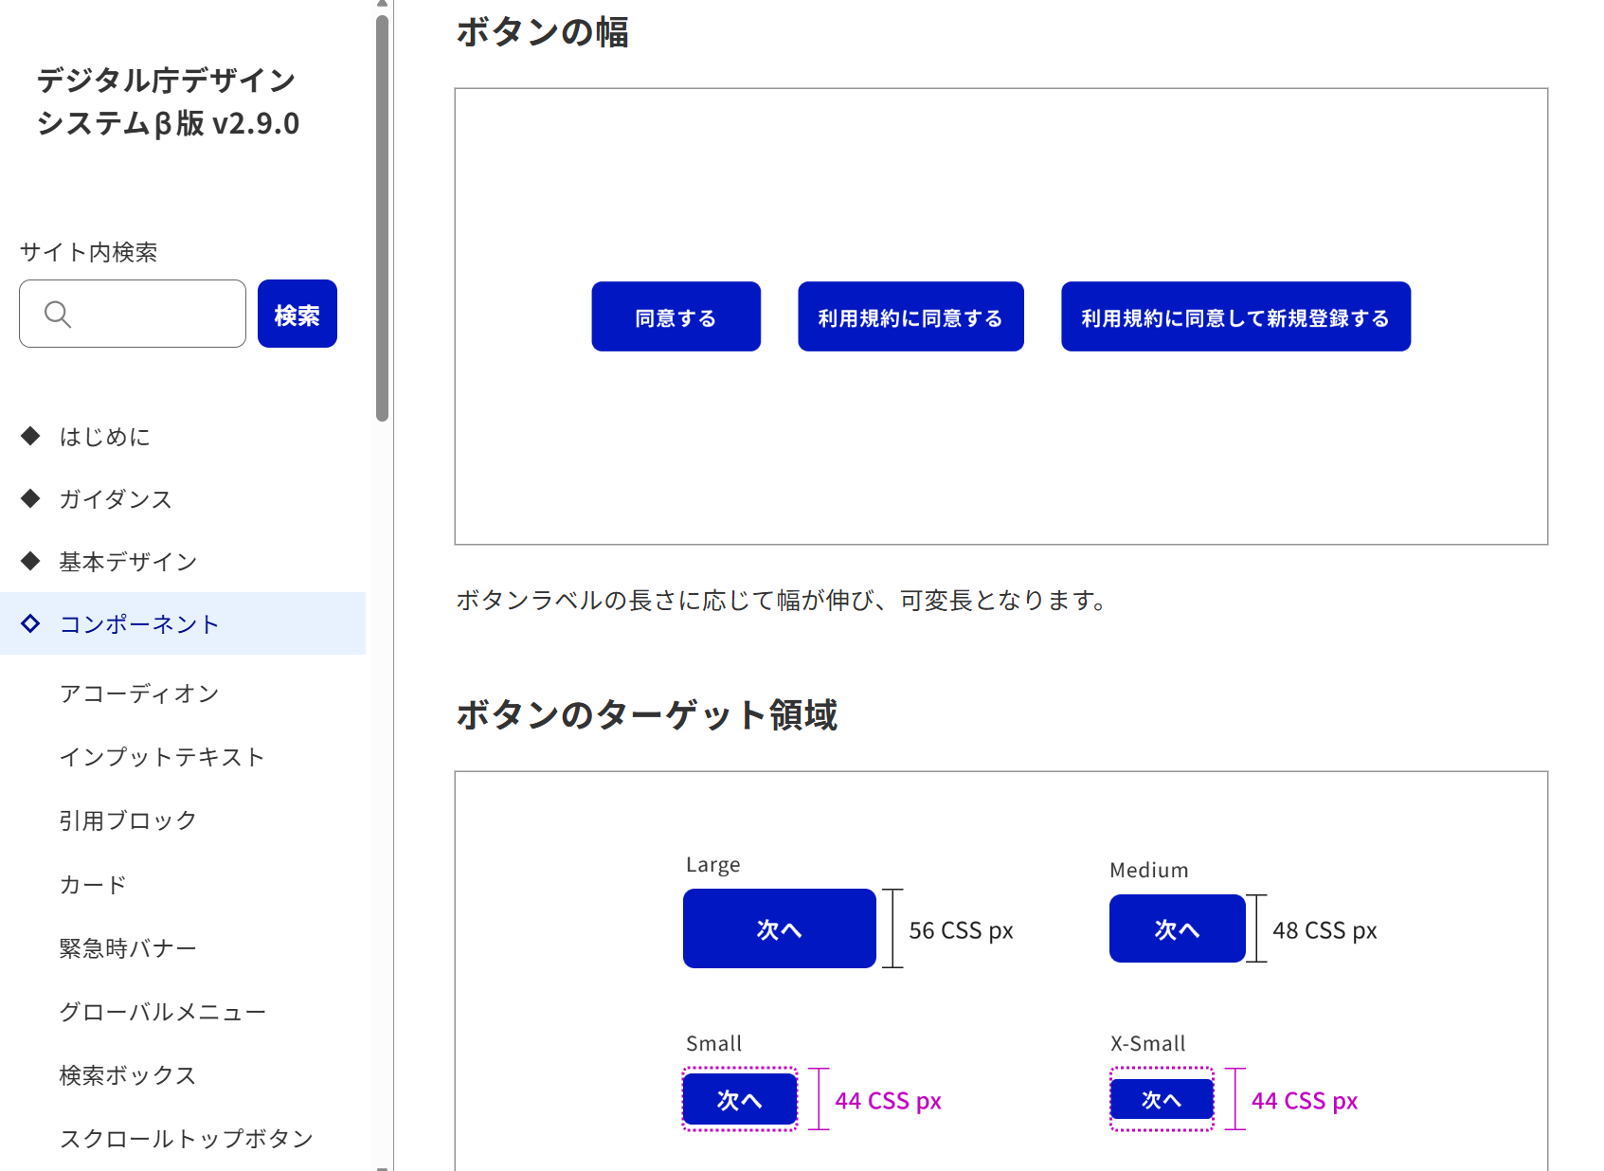Click inside the site search input field

(x=142, y=314)
